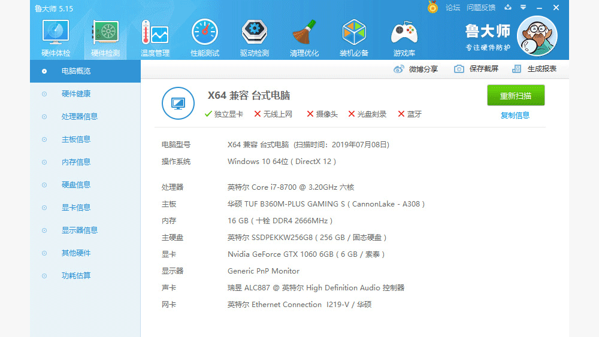
Task: Click 保存截屏 text label
Action: tap(483, 69)
